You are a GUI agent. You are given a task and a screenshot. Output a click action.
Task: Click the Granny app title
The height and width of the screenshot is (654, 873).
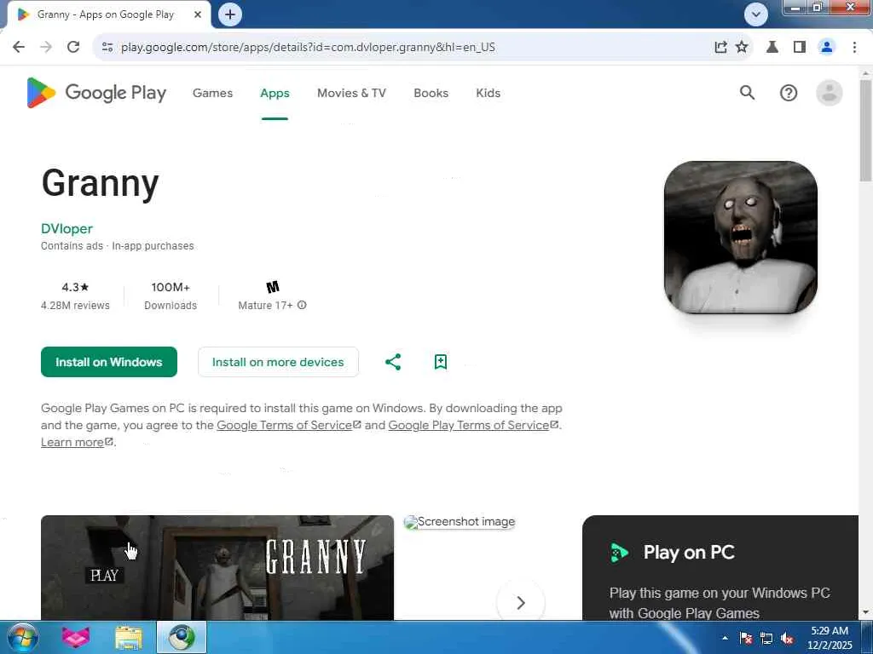pyautogui.click(x=101, y=184)
